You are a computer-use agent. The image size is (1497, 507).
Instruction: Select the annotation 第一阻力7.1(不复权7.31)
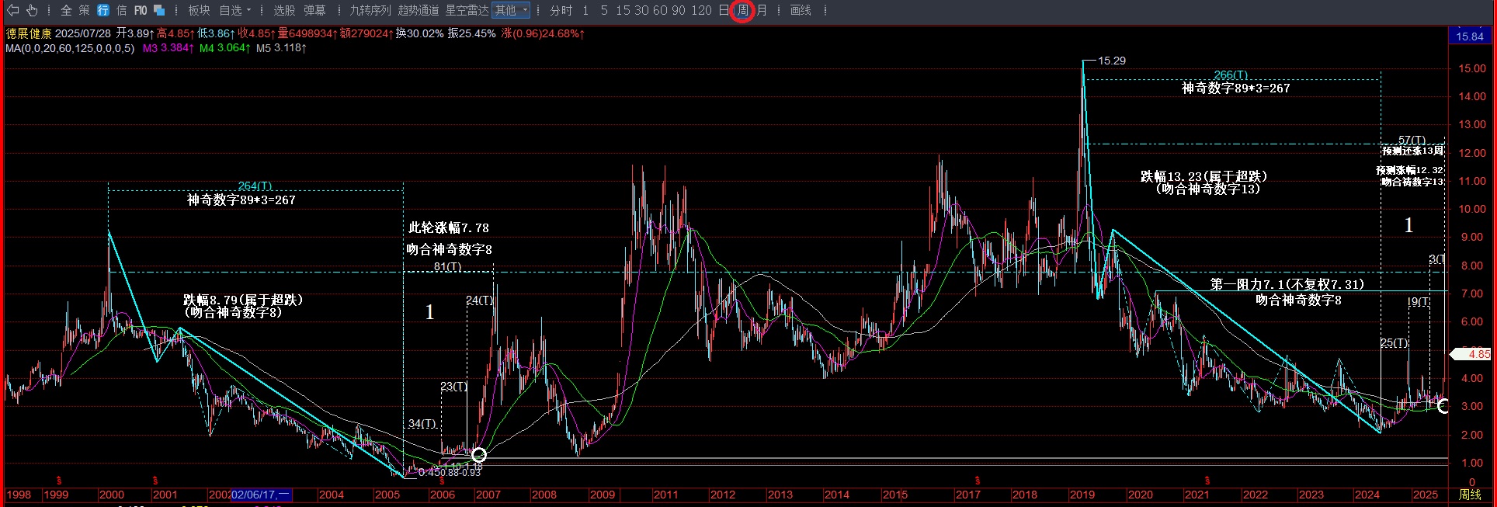pyautogui.click(x=1287, y=285)
